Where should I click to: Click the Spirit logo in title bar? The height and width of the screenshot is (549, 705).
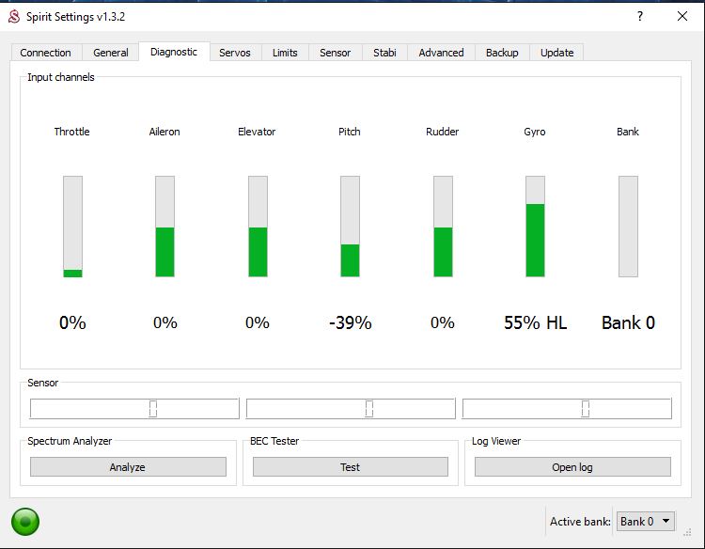14,16
